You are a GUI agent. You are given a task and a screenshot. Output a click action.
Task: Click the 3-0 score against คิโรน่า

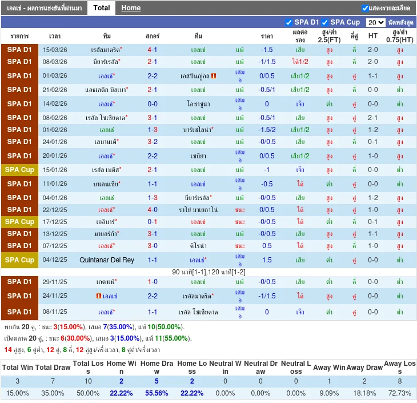tap(153, 246)
